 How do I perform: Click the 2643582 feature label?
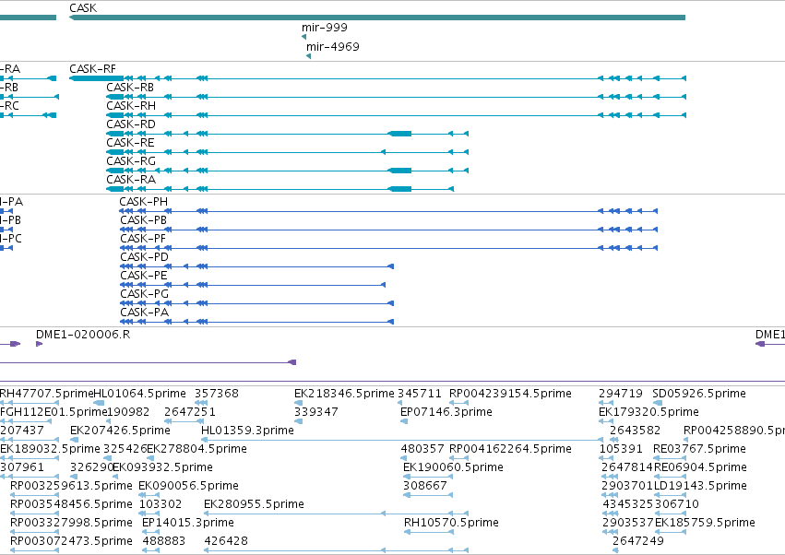636,431
